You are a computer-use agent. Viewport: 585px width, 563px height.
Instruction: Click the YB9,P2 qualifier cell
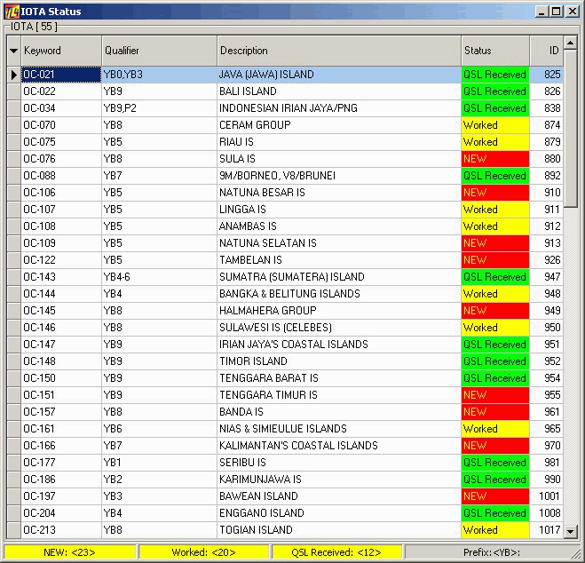(x=159, y=108)
